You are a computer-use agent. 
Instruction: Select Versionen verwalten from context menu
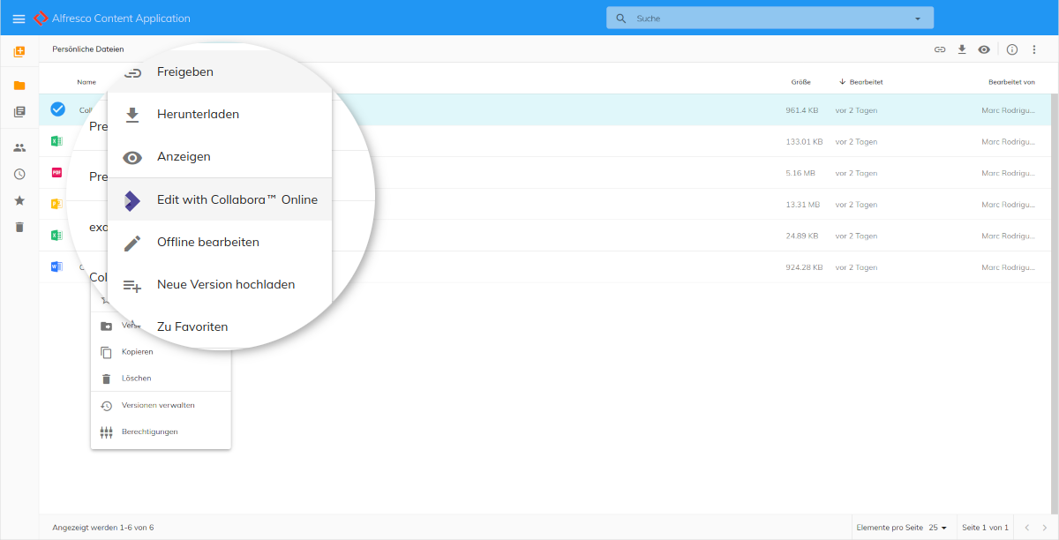(x=158, y=405)
